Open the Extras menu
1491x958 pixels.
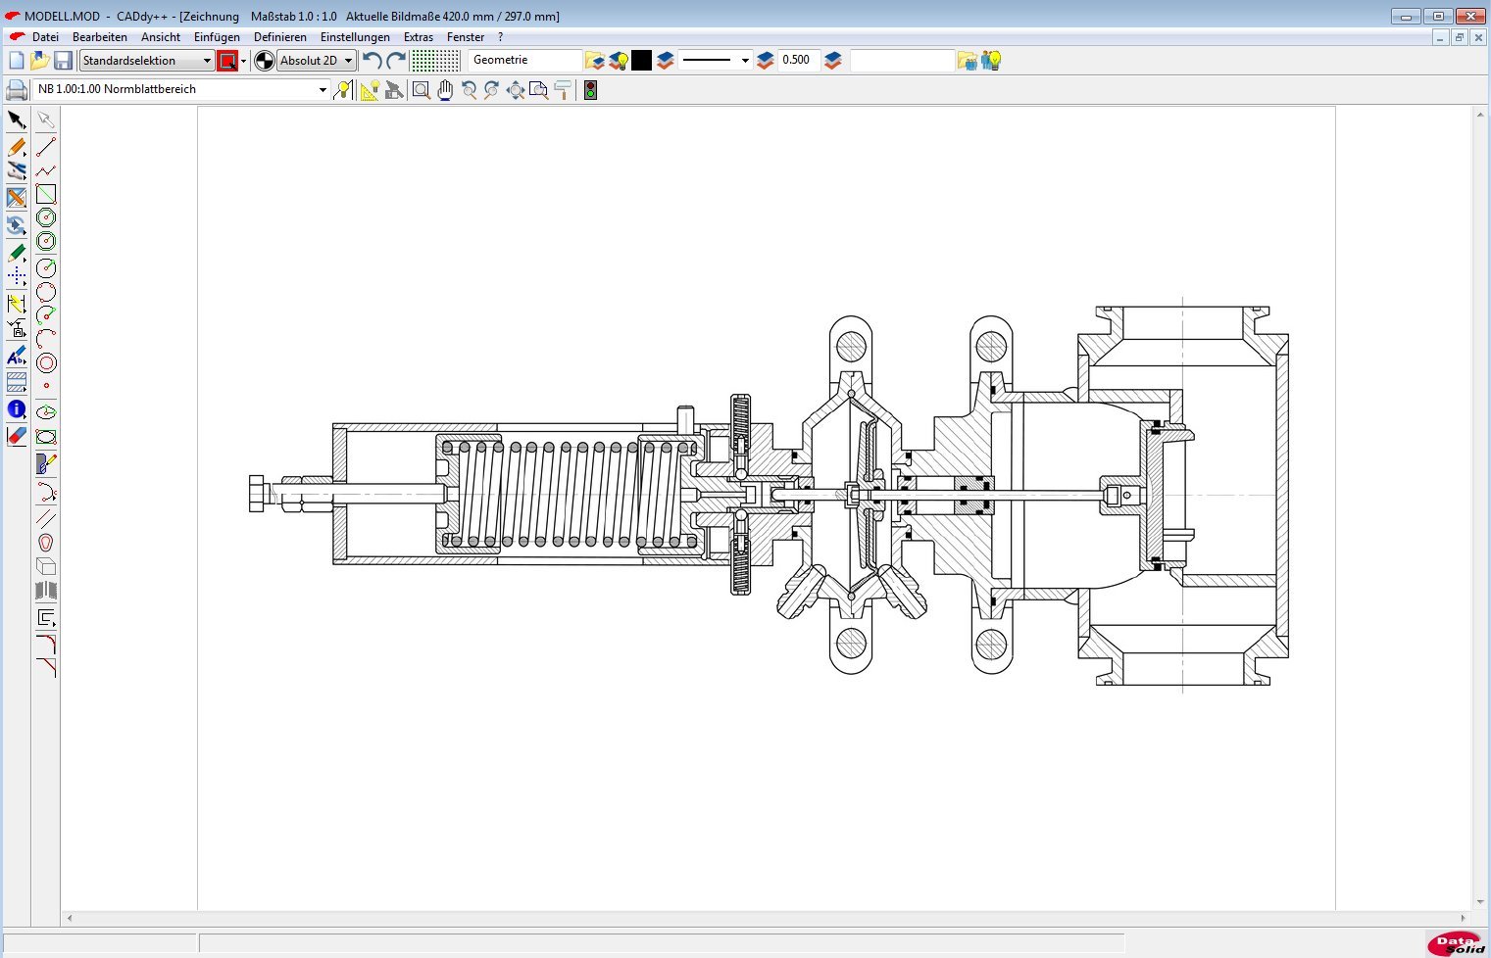point(419,37)
